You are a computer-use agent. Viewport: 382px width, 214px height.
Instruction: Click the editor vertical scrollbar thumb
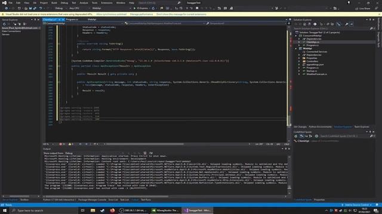[289, 120]
